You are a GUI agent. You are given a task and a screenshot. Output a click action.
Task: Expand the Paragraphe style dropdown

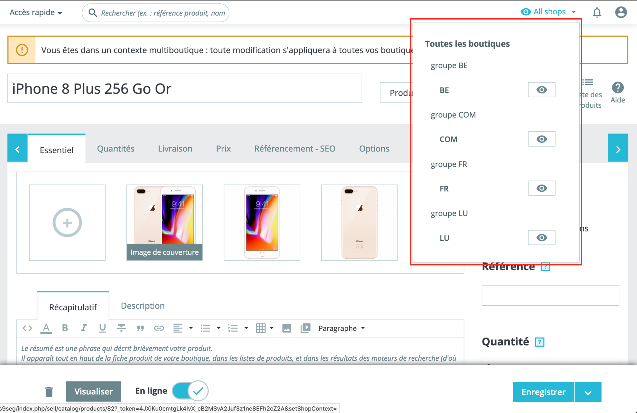point(341,328)
